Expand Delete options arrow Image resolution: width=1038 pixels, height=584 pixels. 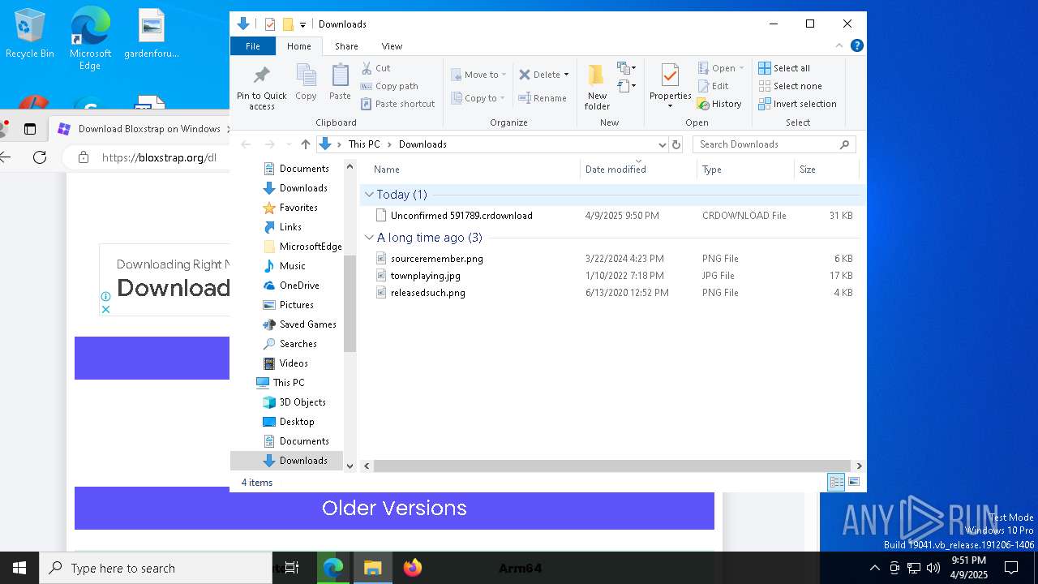coord(566,75)
